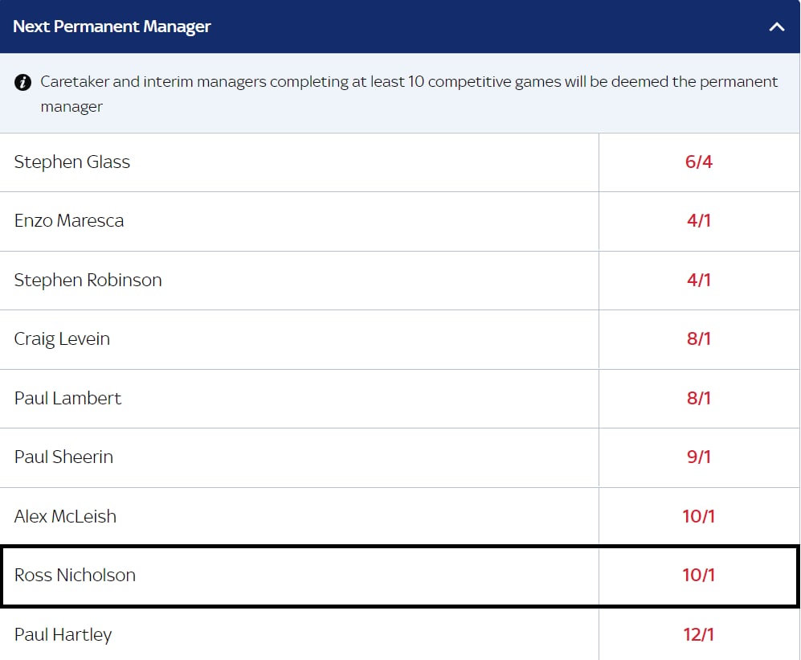Viewport: 801px width, 660px height.
Task: Click the Craig Levein name
Action: [x=62, y=339]
